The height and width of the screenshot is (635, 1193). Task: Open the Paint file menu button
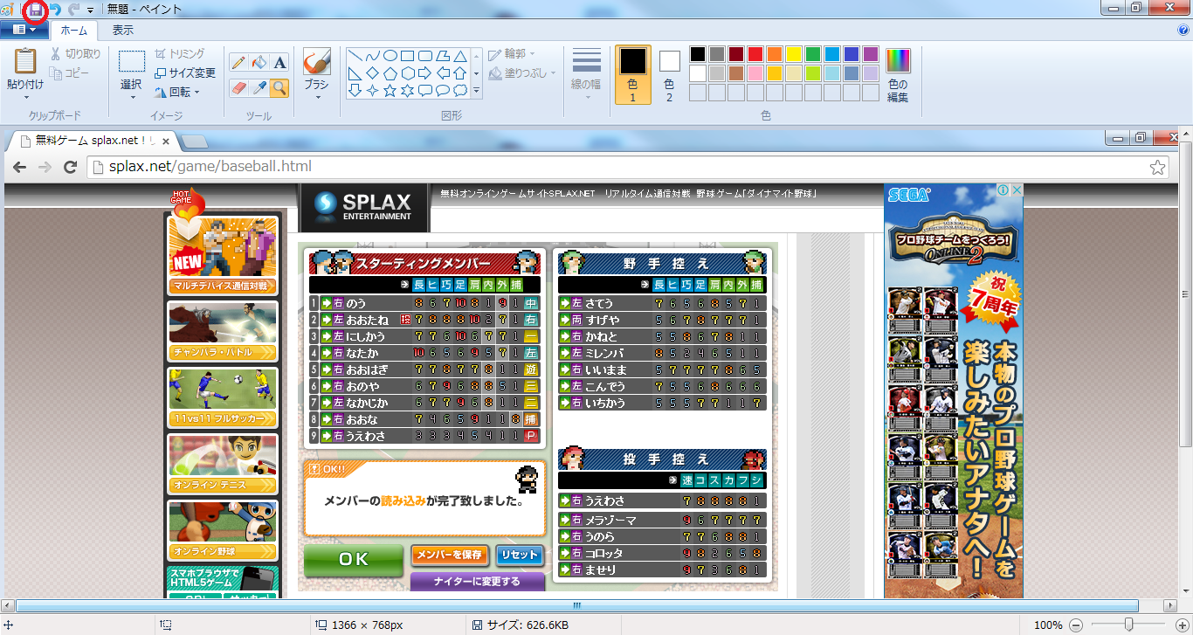pos(24,30)
